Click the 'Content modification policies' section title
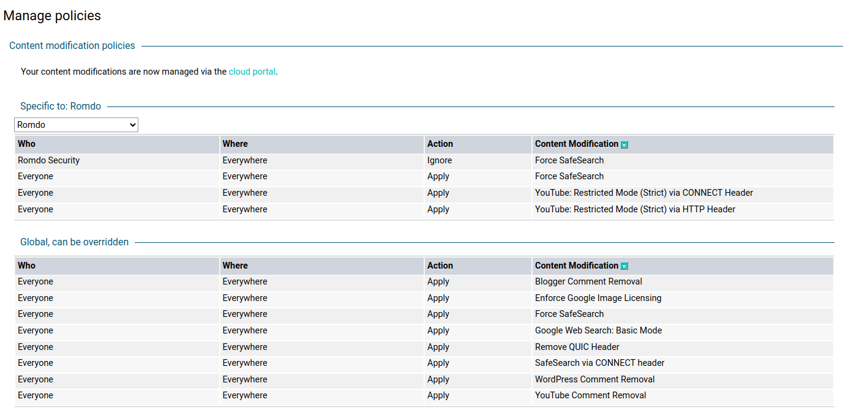843x413 pixels. point(72,46)
